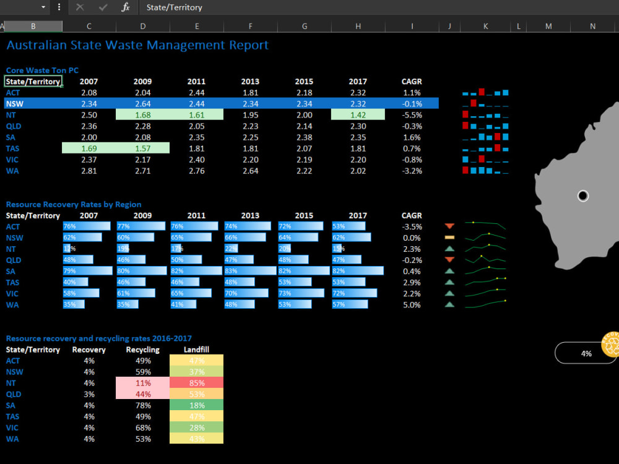Select the QLD recycling 44% cell

(142, 393)
